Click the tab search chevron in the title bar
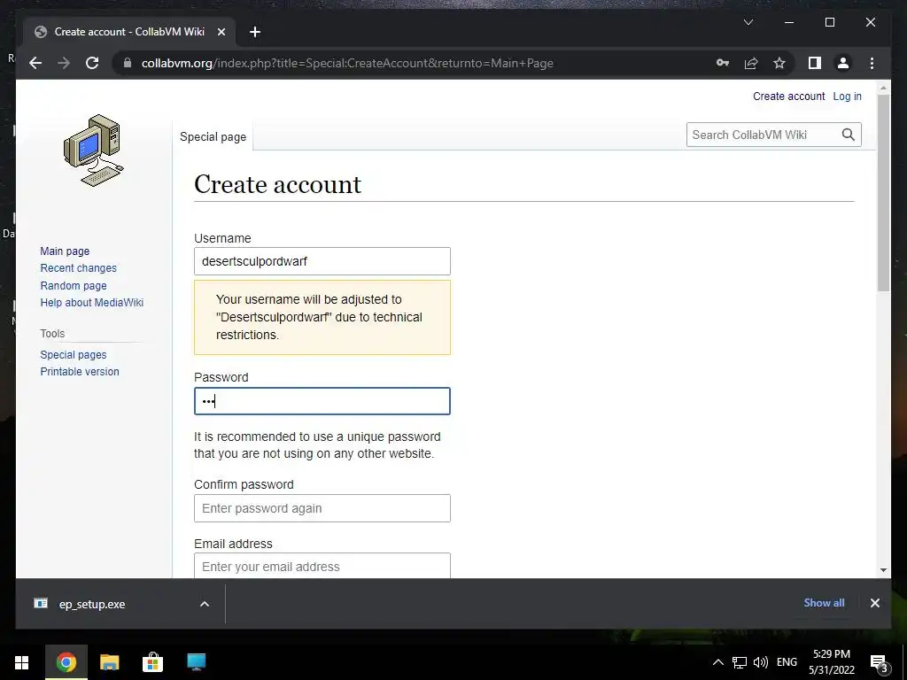The height and width of the screenshot is (680, 907). [748, 22]
